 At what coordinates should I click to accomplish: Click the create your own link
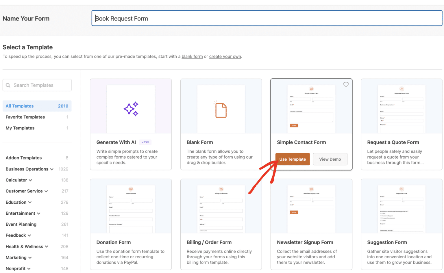225,56
